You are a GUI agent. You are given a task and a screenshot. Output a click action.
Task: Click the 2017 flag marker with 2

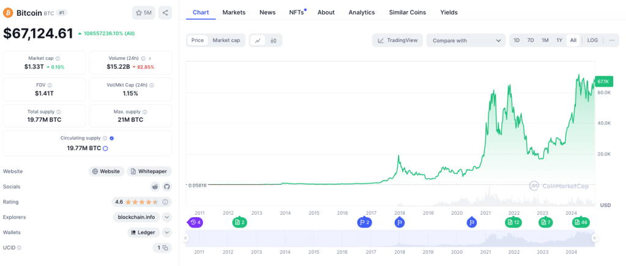point(364,222)
